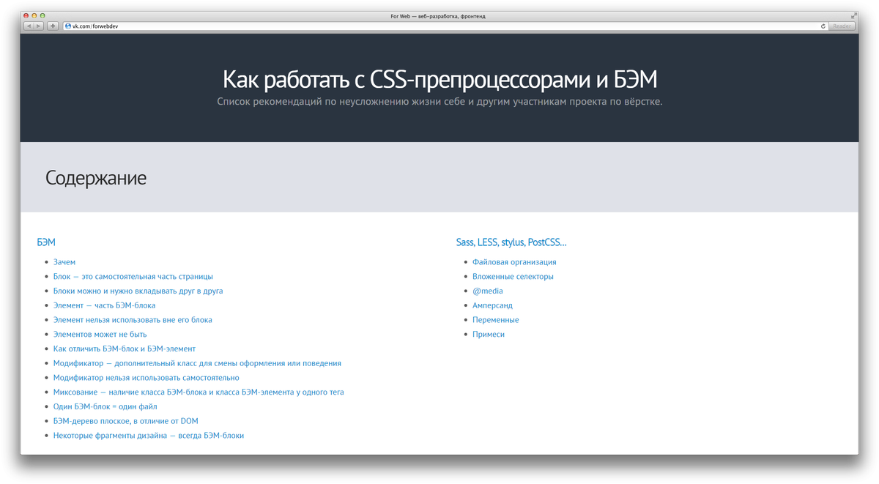Open 'Один БЭМ-блок = один файл' link
This screenshot has width=879, height=484.
click(x=105, y=406)
